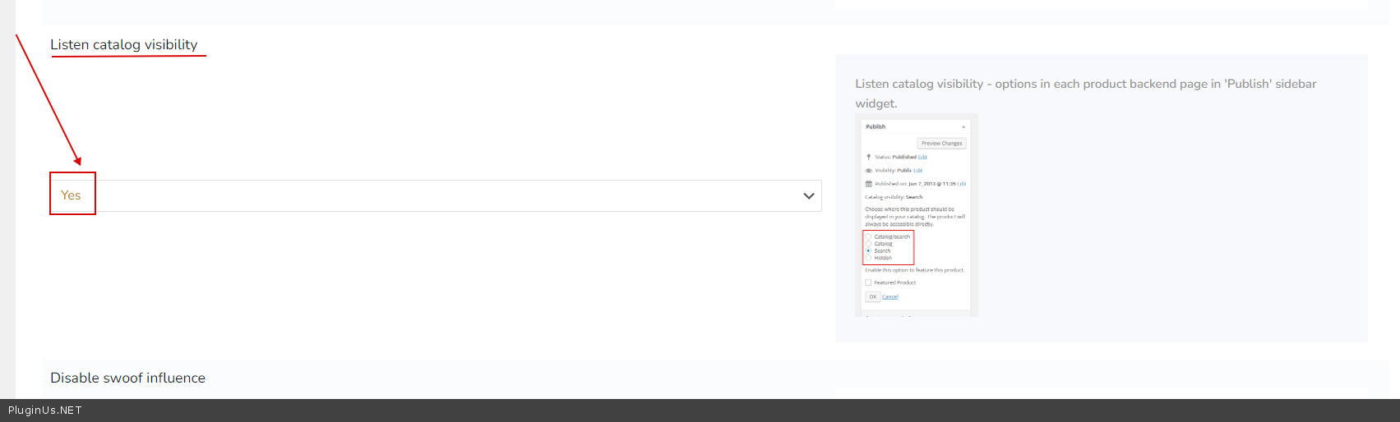Click the calendar icon beside Published on
Image resolution: width=1400 pixels, height=422 pixels.
pyautogui.click(x=868, y=184)
